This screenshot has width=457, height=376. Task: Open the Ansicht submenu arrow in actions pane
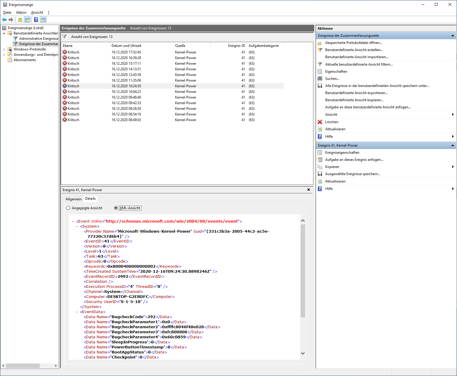(x=453, y=115)
